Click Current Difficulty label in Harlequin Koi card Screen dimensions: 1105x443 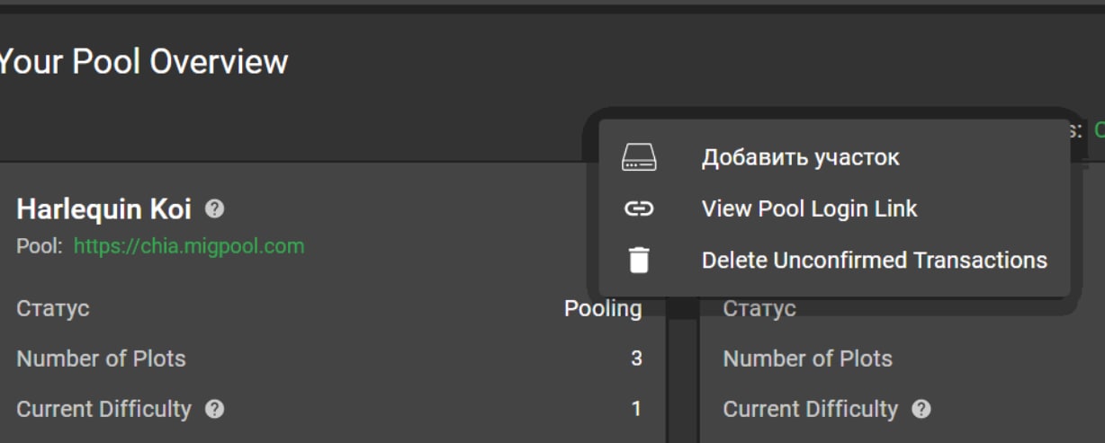(x=104, y=410)
